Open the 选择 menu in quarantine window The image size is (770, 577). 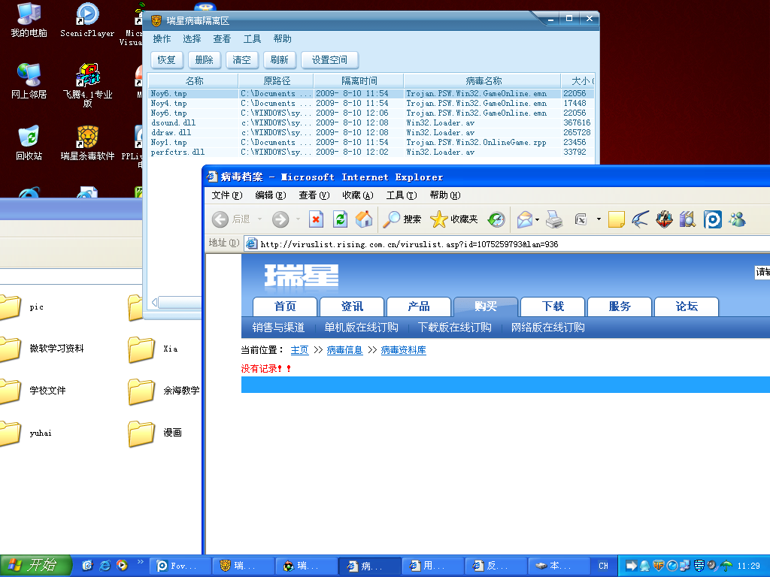point(192,39)
